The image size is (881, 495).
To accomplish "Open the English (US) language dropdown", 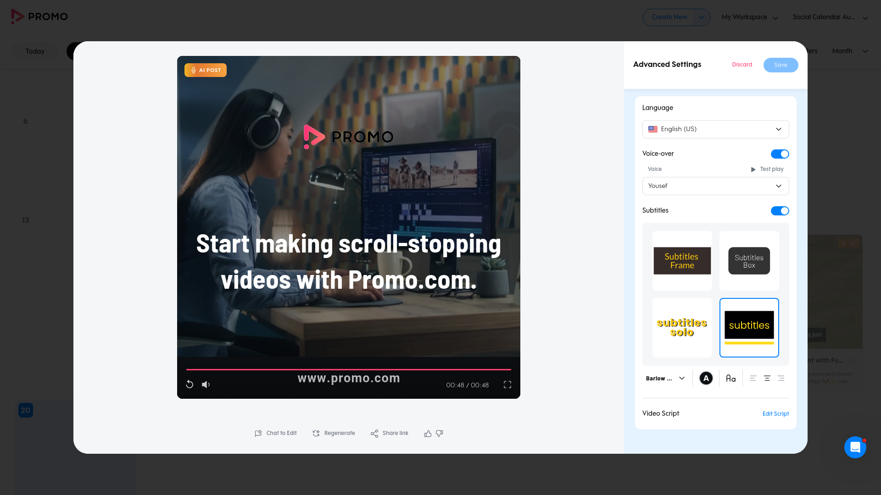I will pyautogui.click(x=715, y=129).
